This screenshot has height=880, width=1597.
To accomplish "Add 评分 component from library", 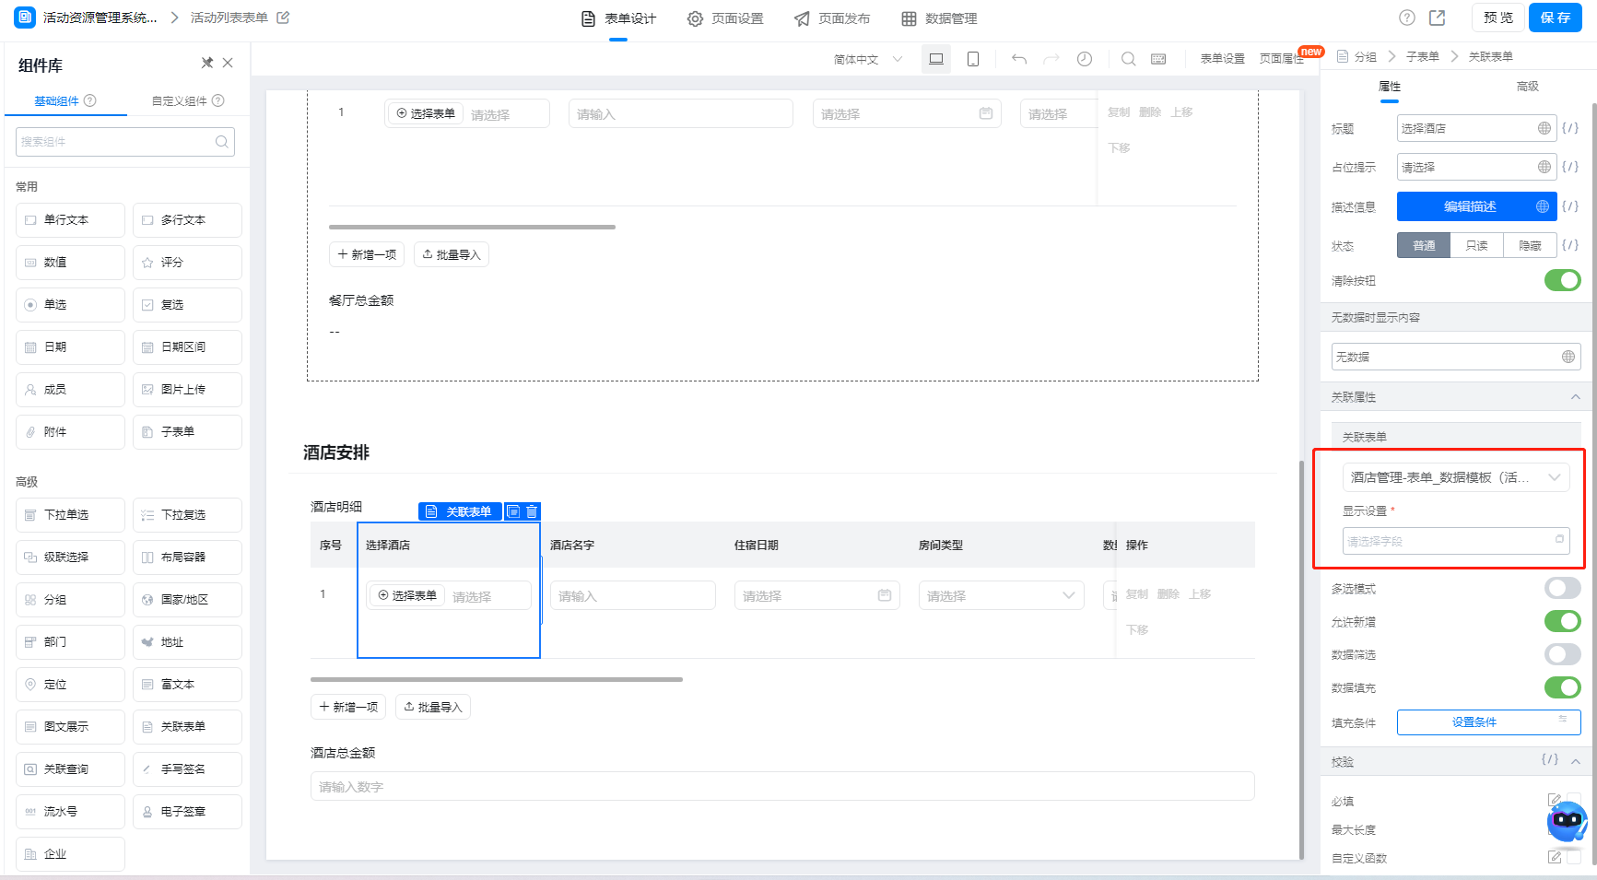I will tap(187, 263).
